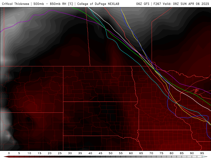
Task: Click the colorbar value "50"
Action: coord(111,153)
